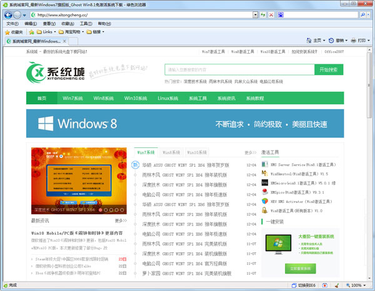Select 首页 in the green nav bar
Image resolution: width=375 pixels, height=291 pixels.
[42, 98]
